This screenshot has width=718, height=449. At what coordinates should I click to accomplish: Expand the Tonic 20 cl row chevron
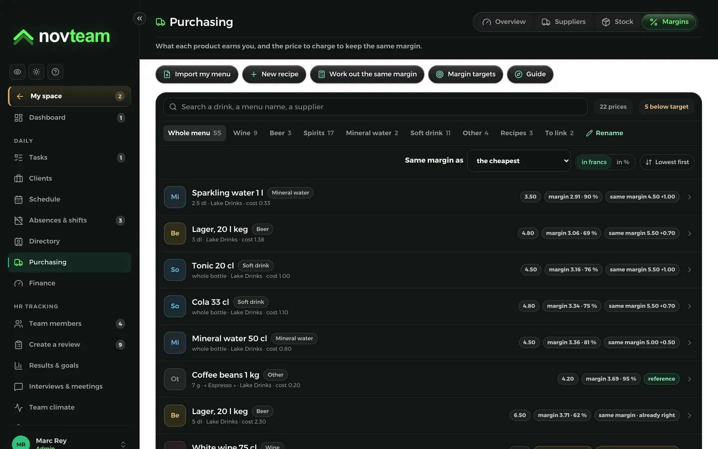click(690, 270)
